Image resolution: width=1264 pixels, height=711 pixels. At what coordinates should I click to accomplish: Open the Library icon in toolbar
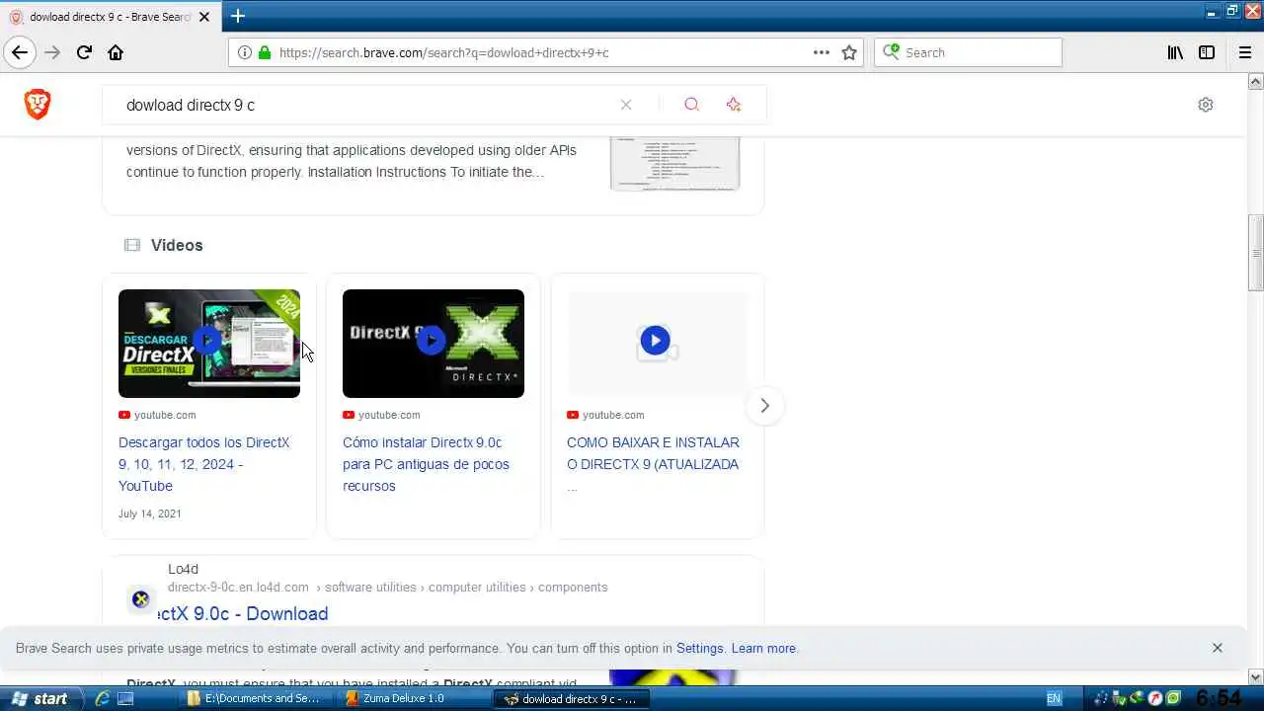click(1175, 52)
